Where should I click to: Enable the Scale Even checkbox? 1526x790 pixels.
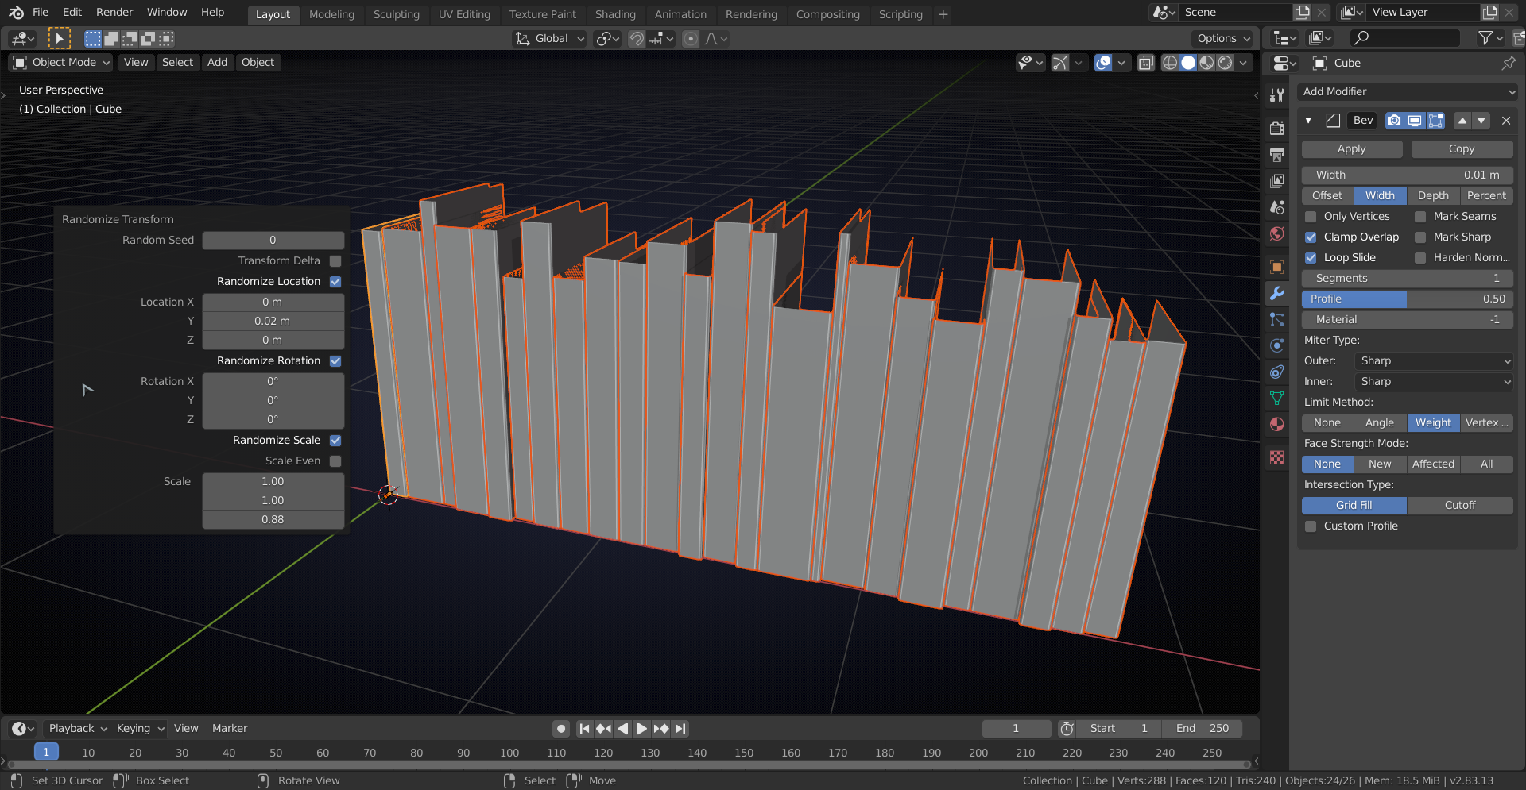[335, 461]
